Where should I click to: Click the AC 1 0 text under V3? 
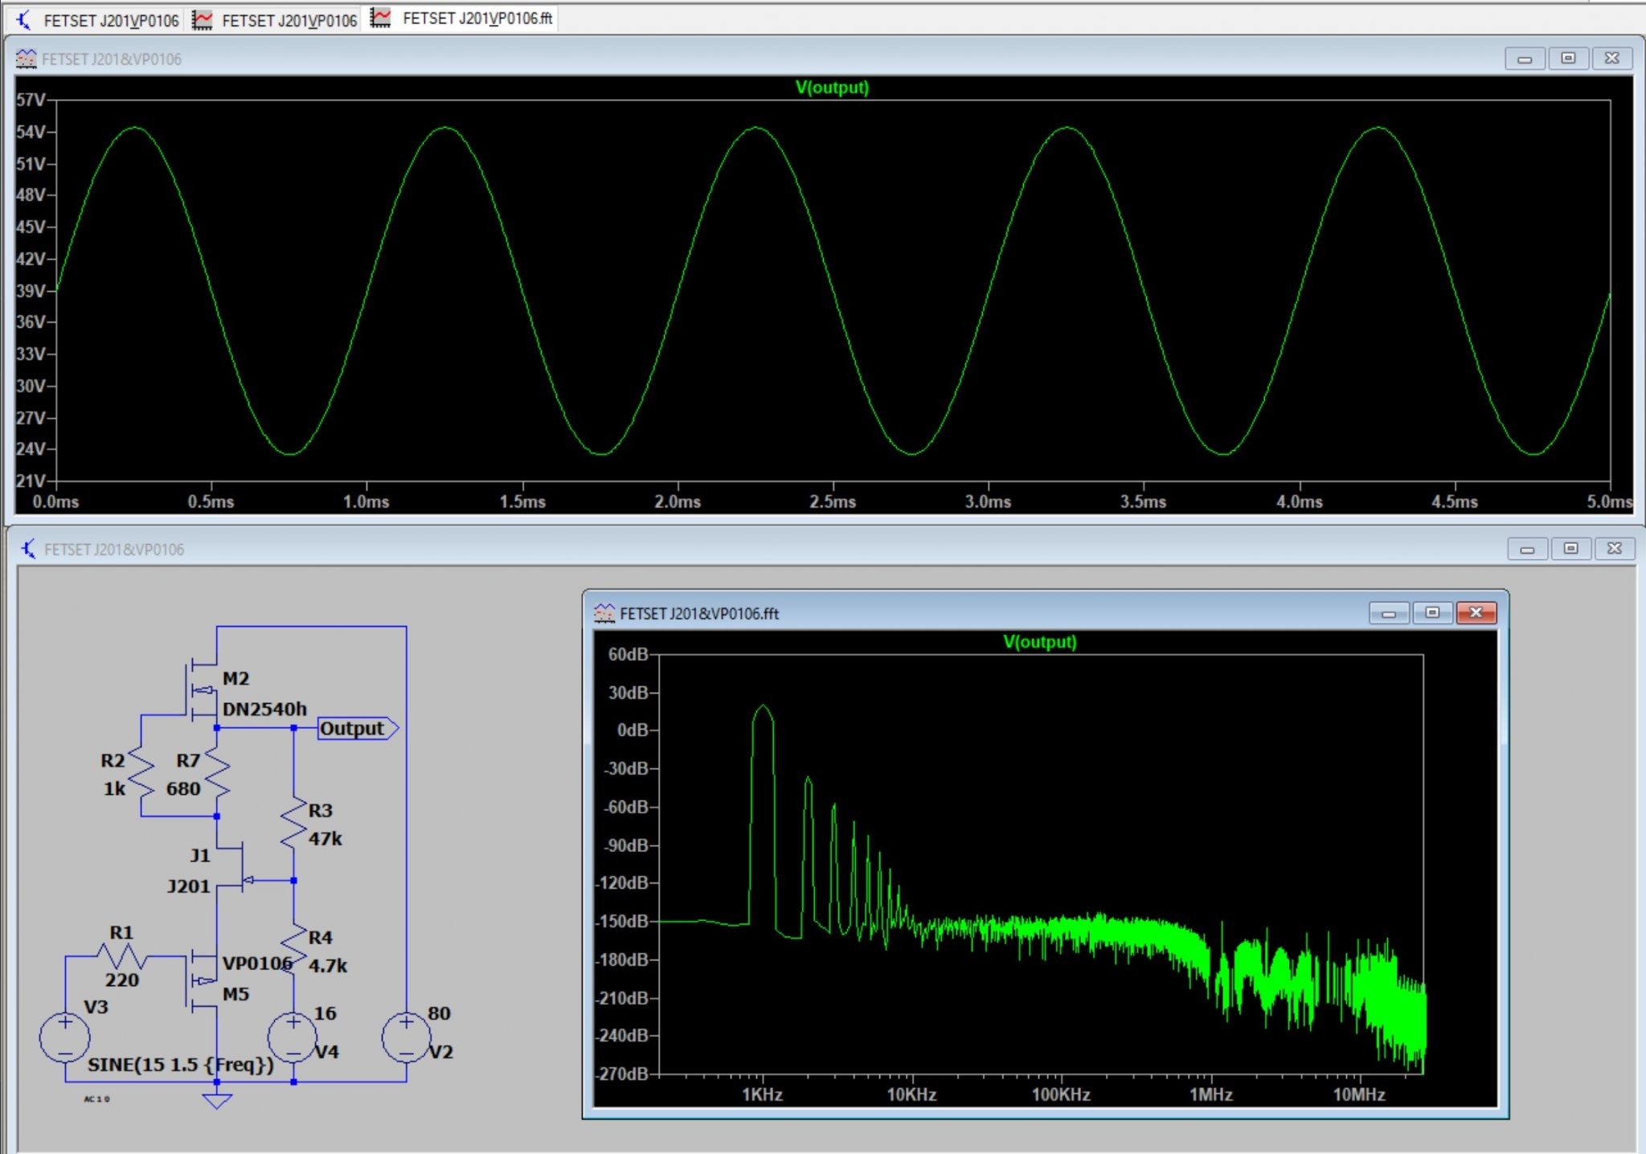click(96, 1099)
